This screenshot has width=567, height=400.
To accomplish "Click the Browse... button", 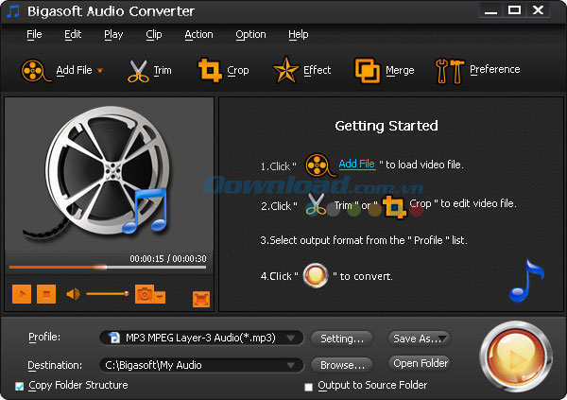I will [342, 365].
